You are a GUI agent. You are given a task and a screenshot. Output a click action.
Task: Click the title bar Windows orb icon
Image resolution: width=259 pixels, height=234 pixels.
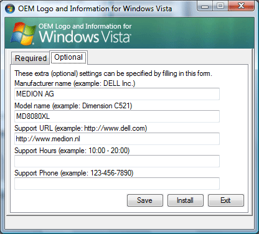point(10,9)
